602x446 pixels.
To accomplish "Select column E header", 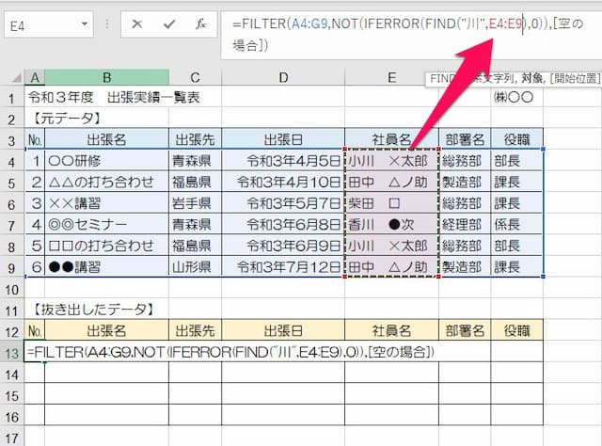I will [x=391, y=77].
